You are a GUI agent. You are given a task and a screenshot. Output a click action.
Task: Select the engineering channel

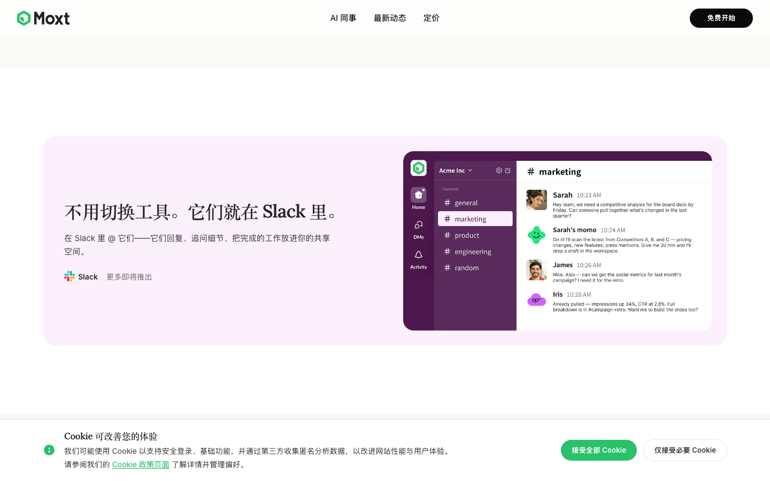(x=475, y=252)
